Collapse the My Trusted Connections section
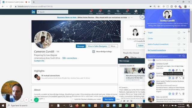Screen dimensions: 192x108 pos(184,50)
